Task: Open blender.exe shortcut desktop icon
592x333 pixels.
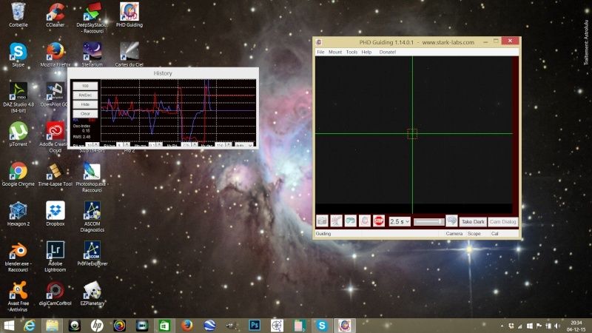Action: click(x=18, y=258)
